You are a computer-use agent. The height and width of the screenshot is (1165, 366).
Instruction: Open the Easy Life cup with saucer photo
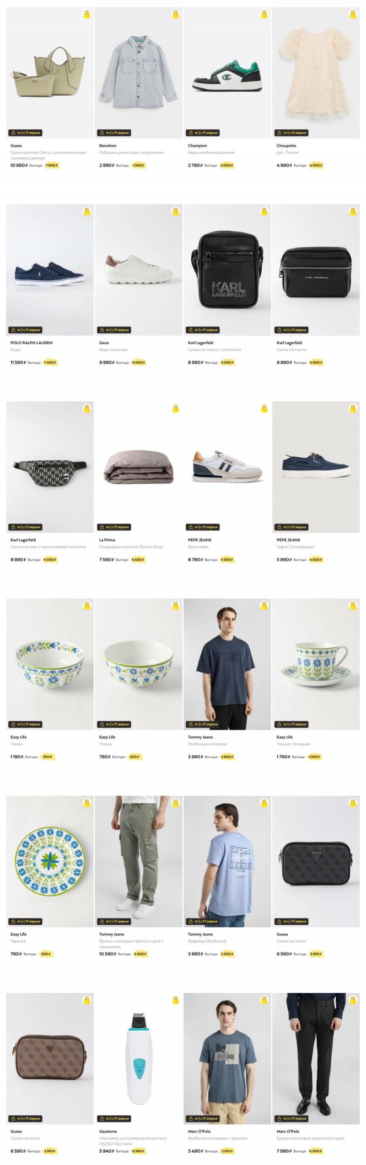pyautogui.click(x=316, y=664)
